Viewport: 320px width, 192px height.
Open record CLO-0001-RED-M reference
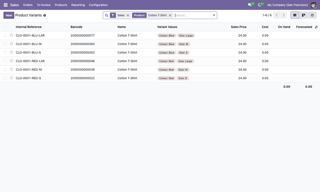click(x=29, y=70)
